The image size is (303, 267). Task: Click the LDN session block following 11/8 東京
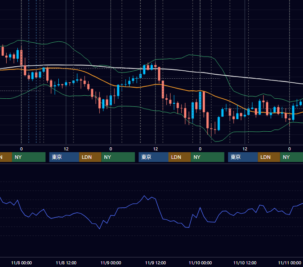coord(90,157)
